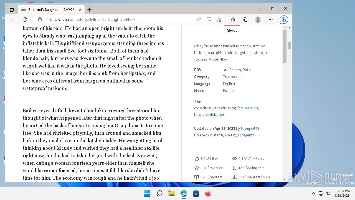Click the '1,193,812 Views' text
This screenshot has width=355, height=200.
click(x=251, y=159)
